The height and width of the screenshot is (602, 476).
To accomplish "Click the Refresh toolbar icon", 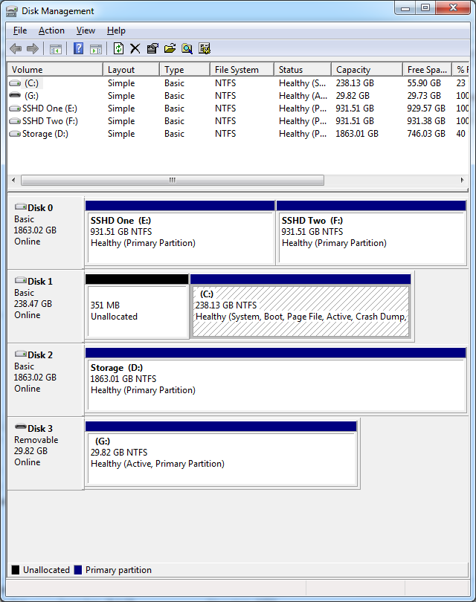I will point(118,48).
